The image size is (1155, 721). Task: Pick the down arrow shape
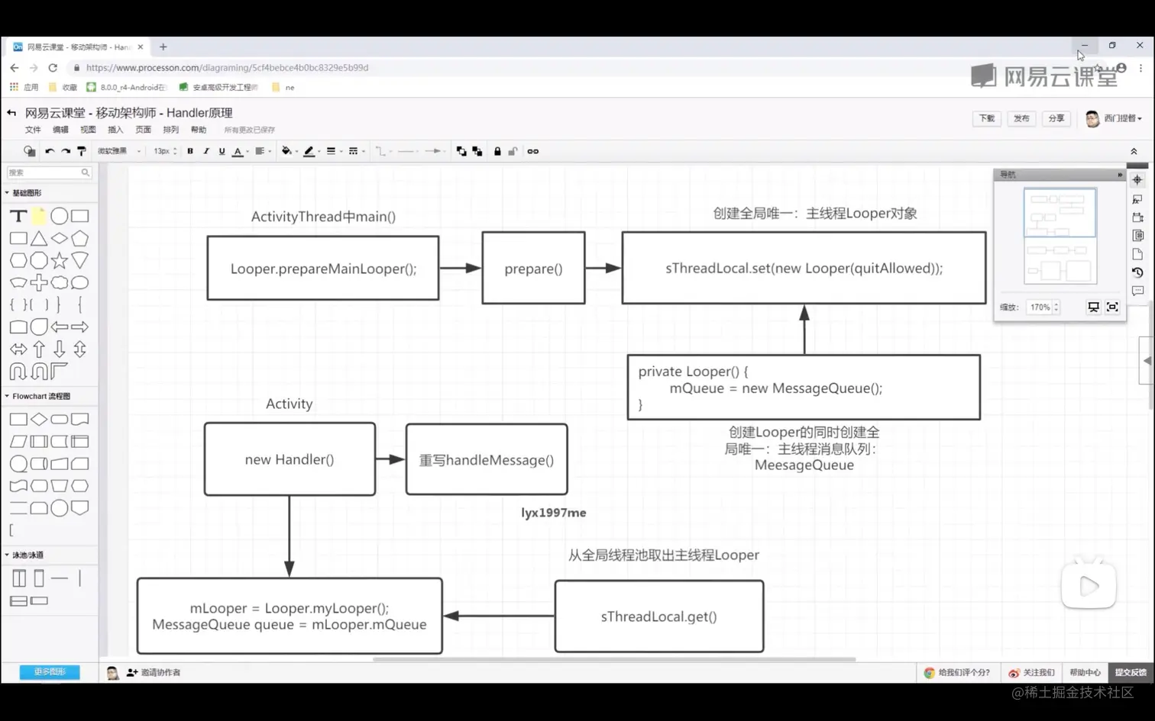point(59,349)
